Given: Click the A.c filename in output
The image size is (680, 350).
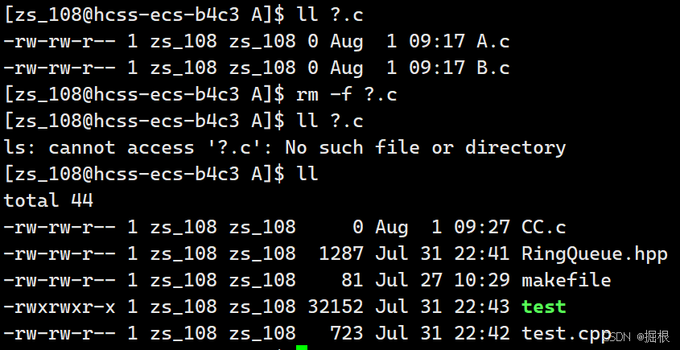Looking at the screenshot, I should click(x=493, y=42).
